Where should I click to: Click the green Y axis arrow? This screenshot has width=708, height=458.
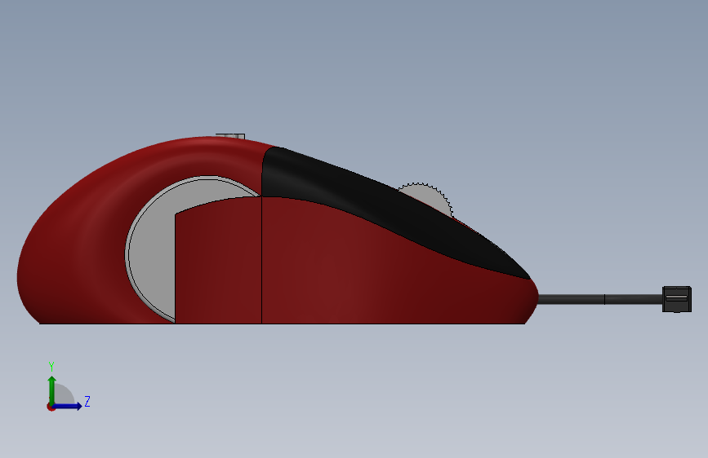point(52,390)
